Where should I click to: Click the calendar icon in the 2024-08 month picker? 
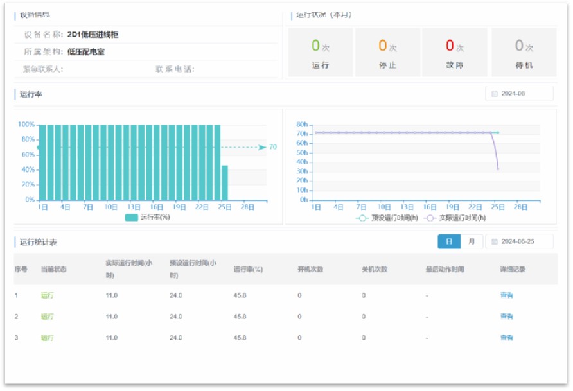(x=495, y=94)
